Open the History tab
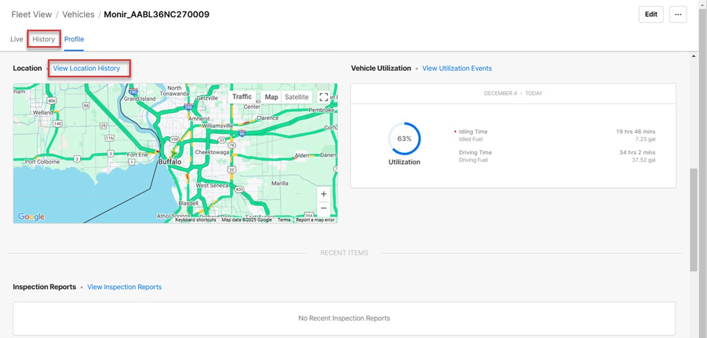The height and width of the screenshot is (338, 707). [x=43, y=39]
